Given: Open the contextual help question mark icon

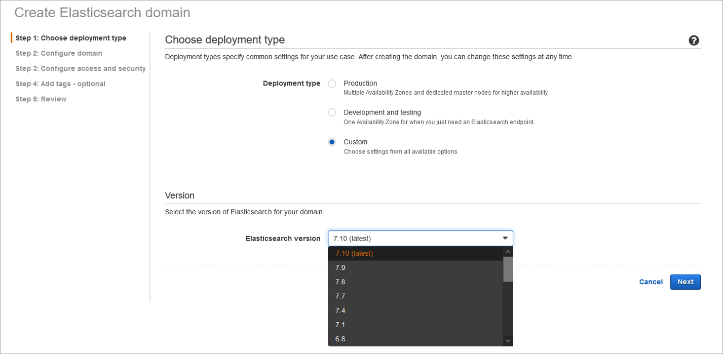Looking at the screenshot, I should [x=694, y=40].
